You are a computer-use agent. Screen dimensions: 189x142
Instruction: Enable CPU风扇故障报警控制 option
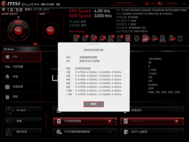point(110,132)
